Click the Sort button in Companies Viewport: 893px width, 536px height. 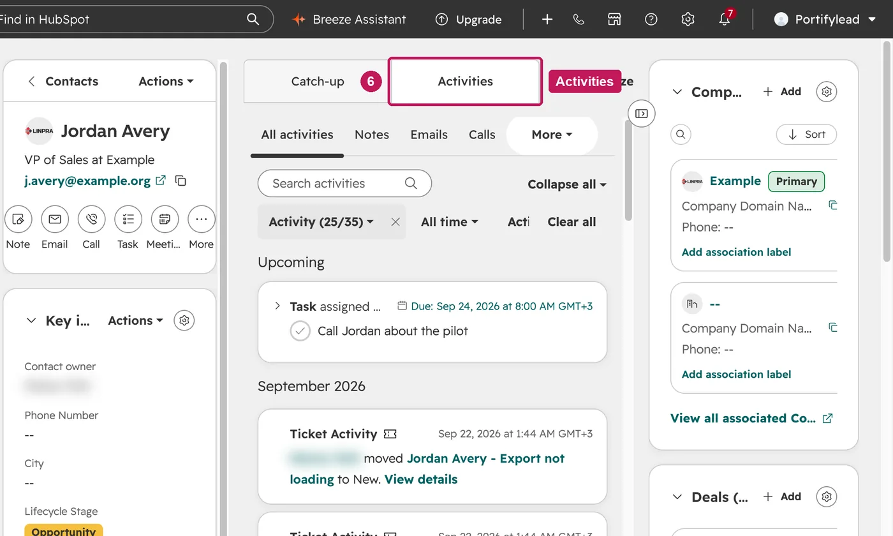[806, 135]
